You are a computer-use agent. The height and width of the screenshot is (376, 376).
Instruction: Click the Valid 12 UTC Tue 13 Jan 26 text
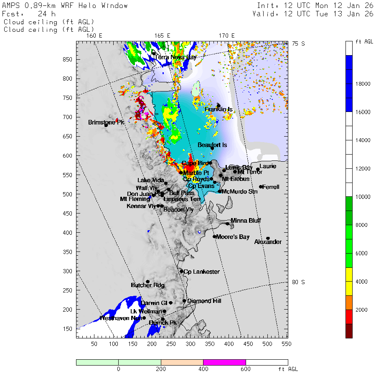[x=313, y=14]
